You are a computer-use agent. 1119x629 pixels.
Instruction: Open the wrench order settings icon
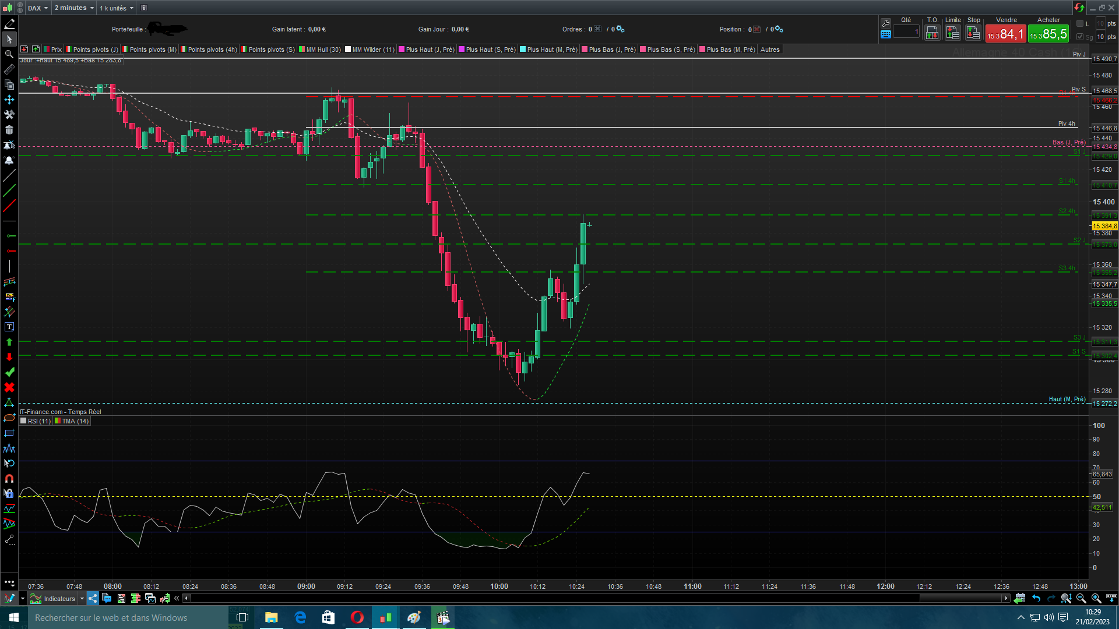click(x=886, y=23)
